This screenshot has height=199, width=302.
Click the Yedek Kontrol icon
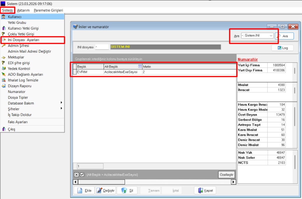click(3, 69)
